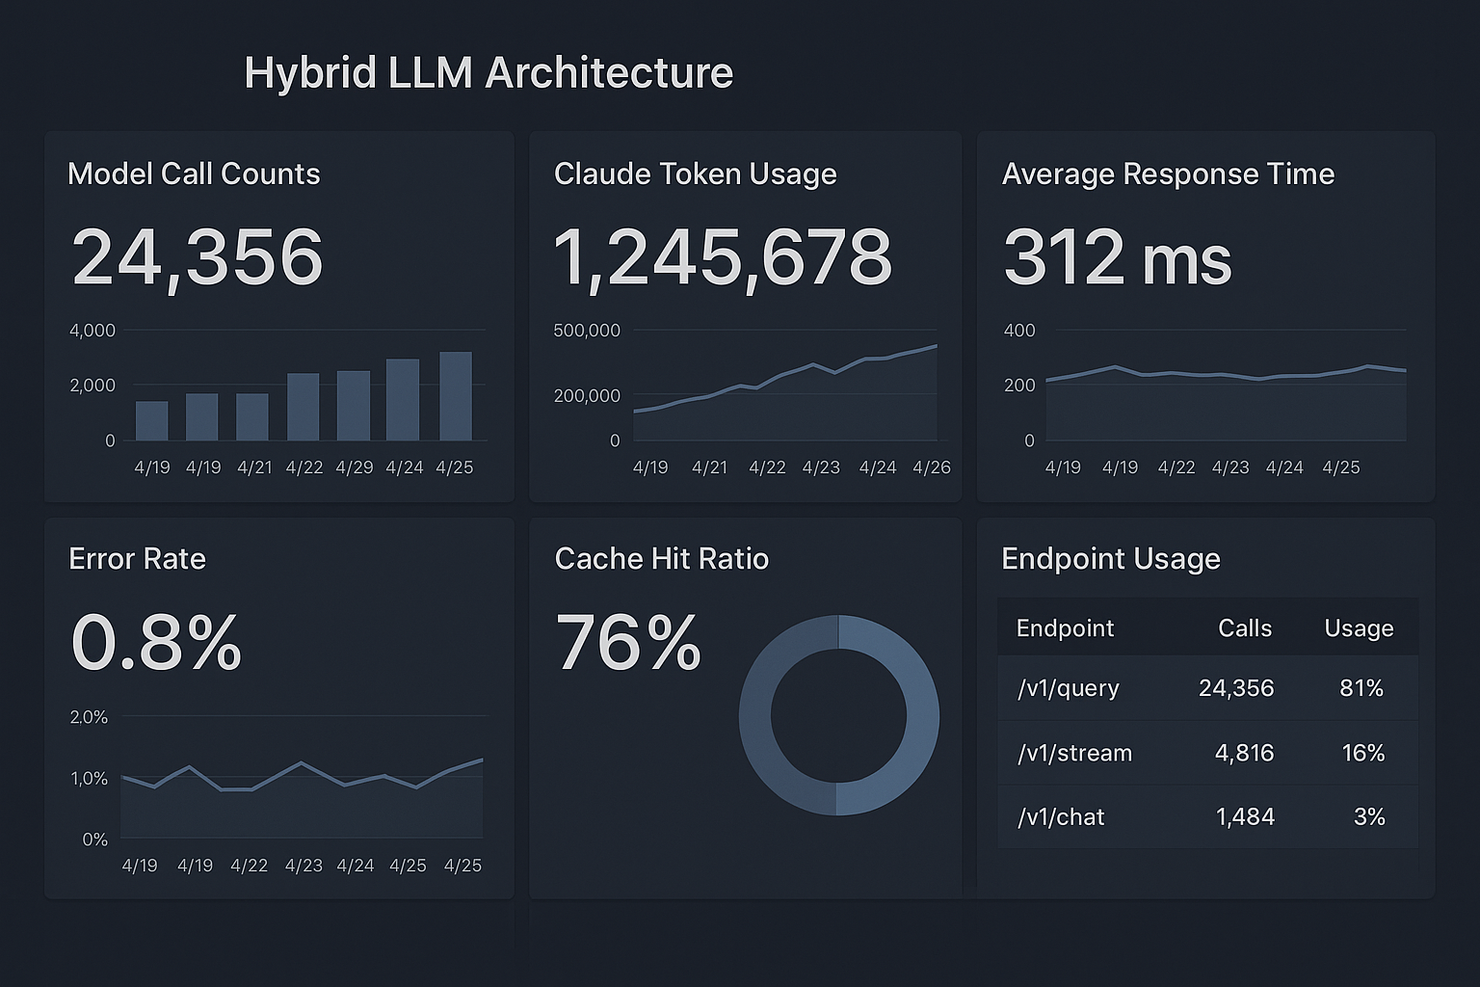The height and width of the screenshot is (987, 1480).
Task: Click the 312 ms response time value
Action: 1117,257
